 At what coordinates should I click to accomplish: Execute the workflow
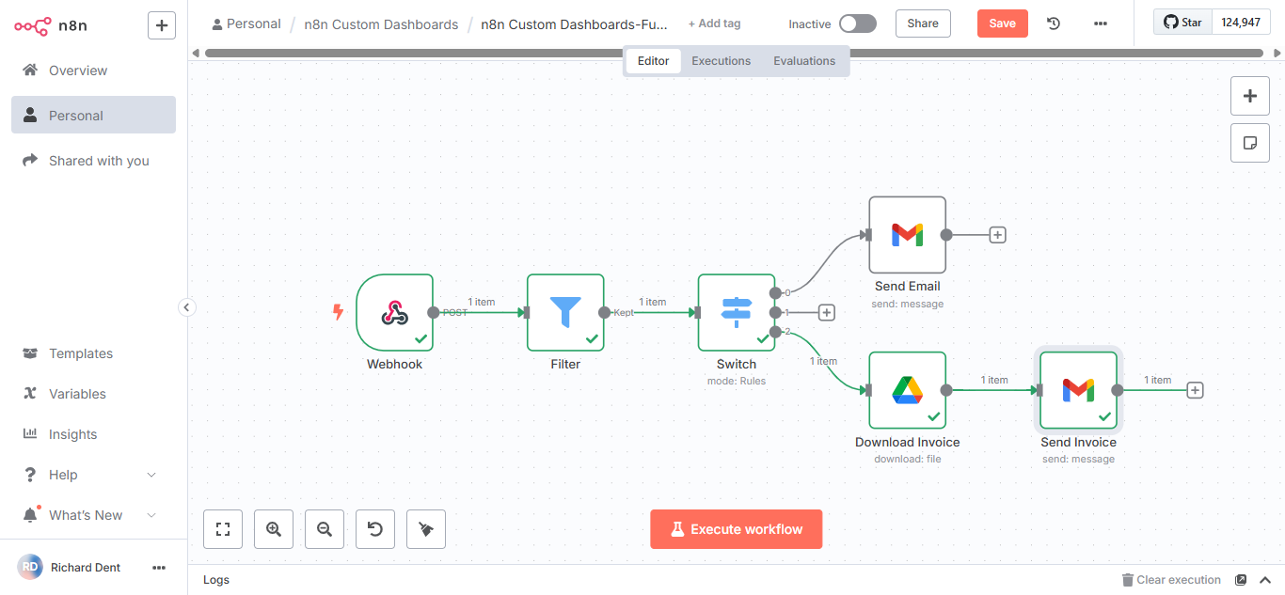tap(737, 529)
